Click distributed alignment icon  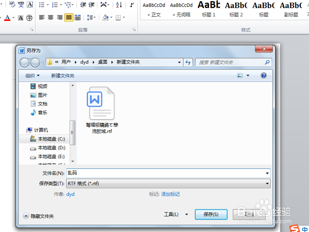click(x=78, y=17)
